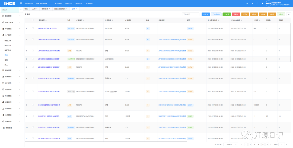293x148 pixels.
Task: Click the 排班管理 person icon
Action: click(3, 109)
